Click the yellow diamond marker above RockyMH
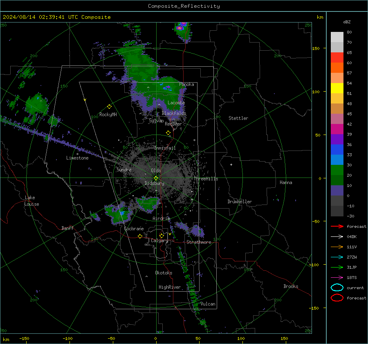 109,107
